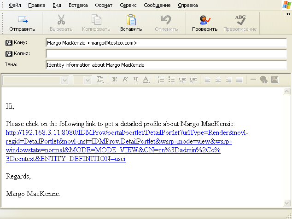Open the Формат menu
The image size is (292, 219).
pos(104,5)
